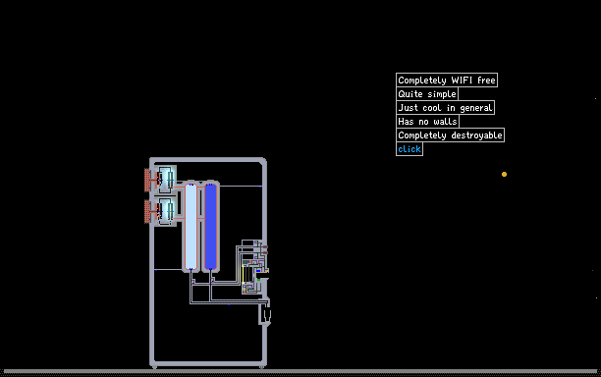Screen dimensions: 601x377
Task: Select the "Completely destroyable" sign
Action: point(450,135)
